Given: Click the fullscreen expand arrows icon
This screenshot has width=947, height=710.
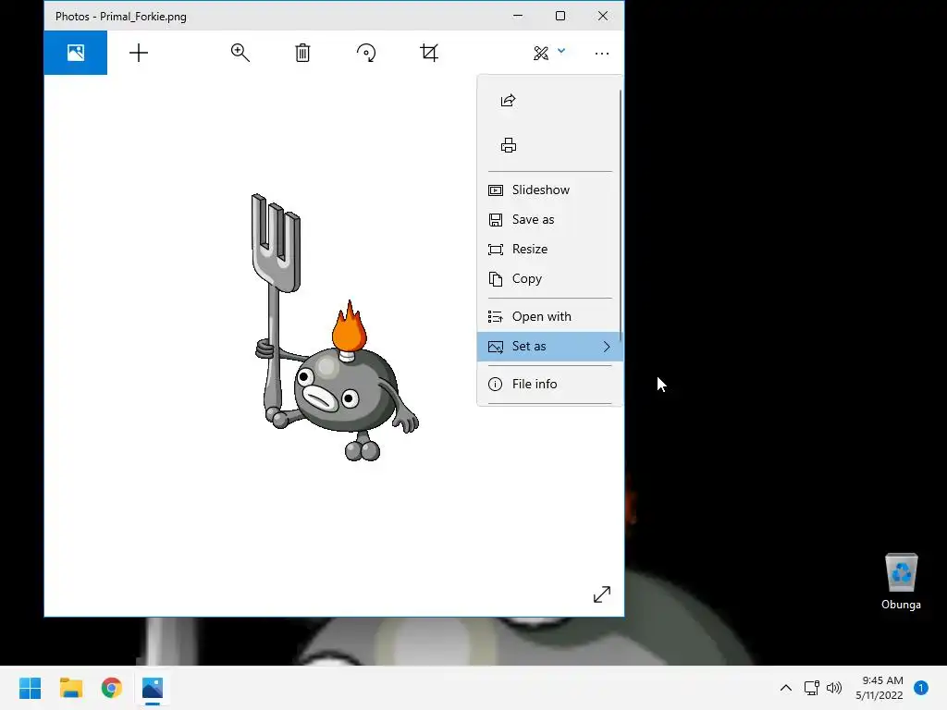Looking at the screenshot, I should tap(601, 594).
